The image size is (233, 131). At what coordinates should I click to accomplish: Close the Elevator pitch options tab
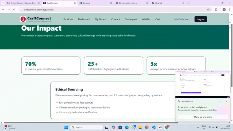tap(147, 3)
